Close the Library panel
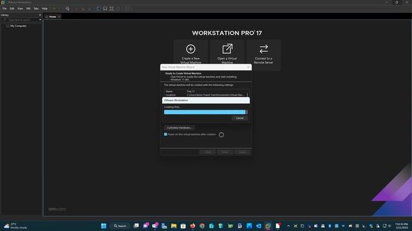412x231 pixels. (x=40, y=15)
